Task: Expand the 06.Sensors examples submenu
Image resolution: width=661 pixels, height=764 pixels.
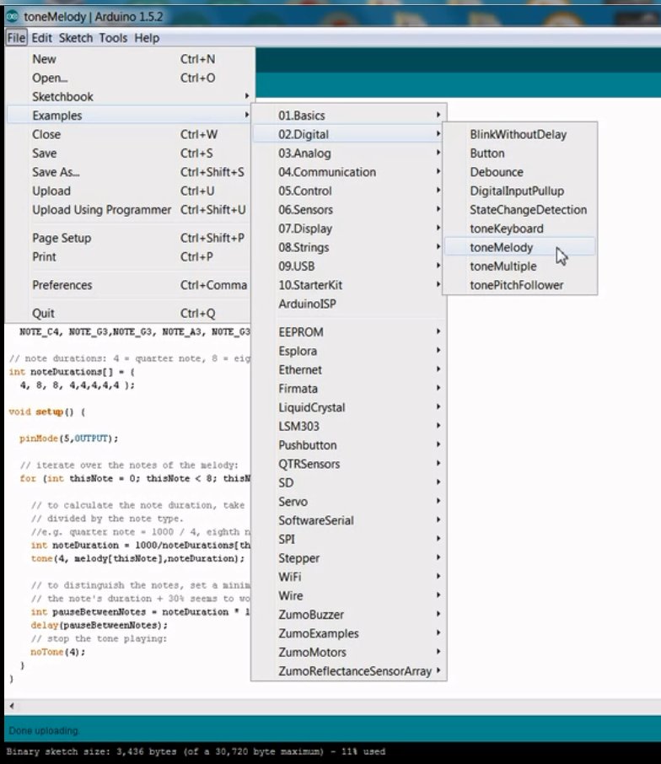Action: pyautogui.click(x=349, y=209)
